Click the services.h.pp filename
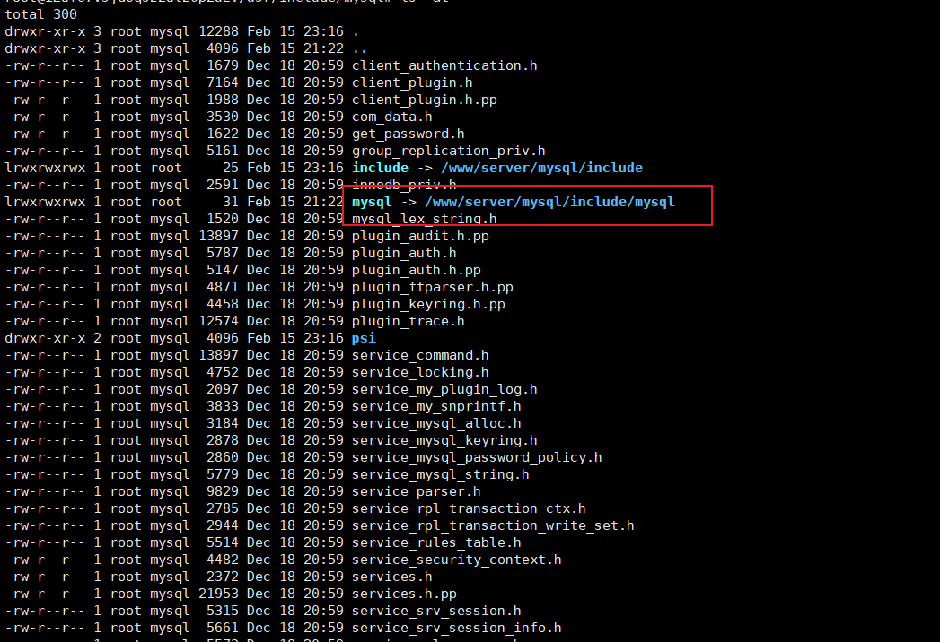 coord(404,594)
